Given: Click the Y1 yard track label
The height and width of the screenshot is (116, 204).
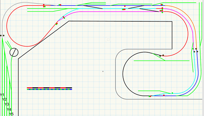Looking at the screenshot, I should [x=2, y=95].
